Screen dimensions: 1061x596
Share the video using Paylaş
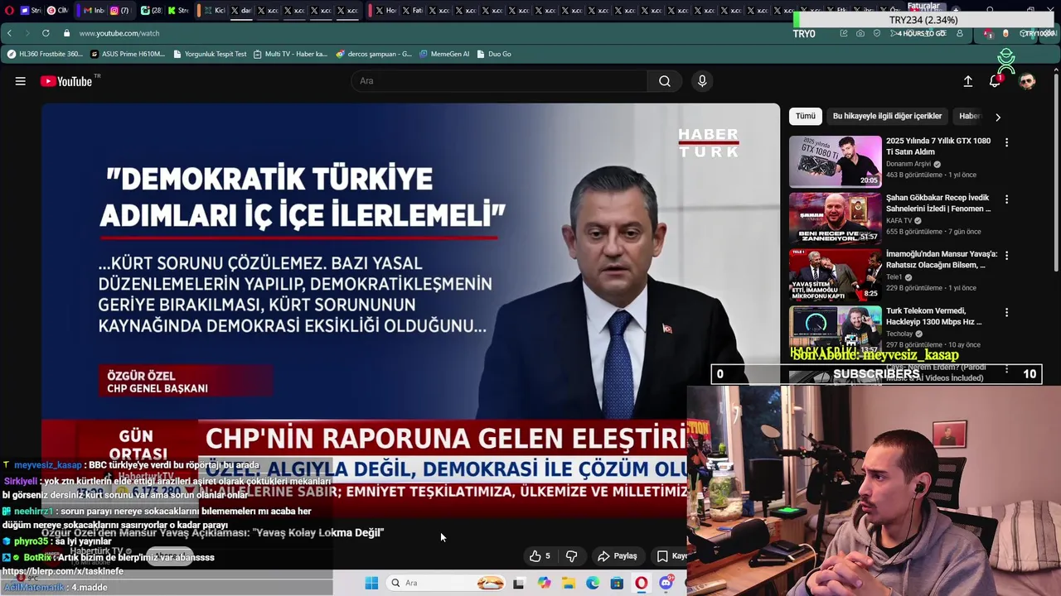[618, 556]
